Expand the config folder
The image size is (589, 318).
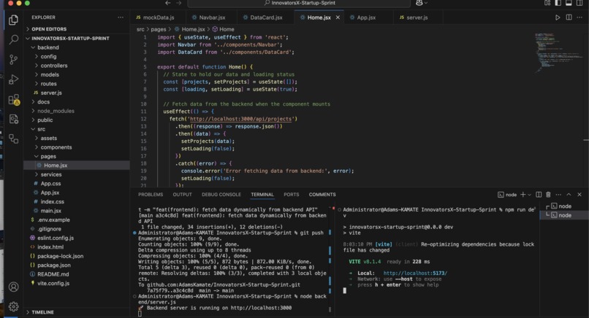[x=48, y=56]
